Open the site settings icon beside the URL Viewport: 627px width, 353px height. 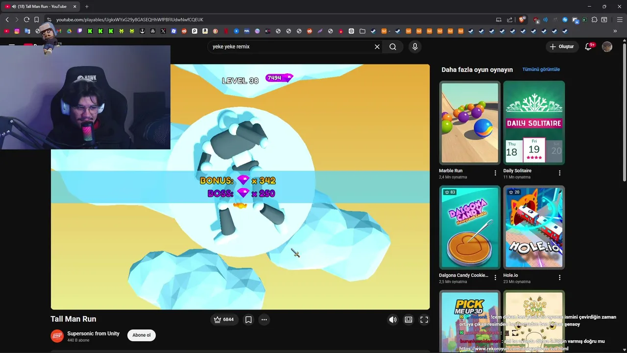49,20
